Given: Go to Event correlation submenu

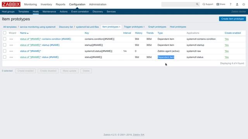Looking at the screenshot, I should tap(80, 12).
